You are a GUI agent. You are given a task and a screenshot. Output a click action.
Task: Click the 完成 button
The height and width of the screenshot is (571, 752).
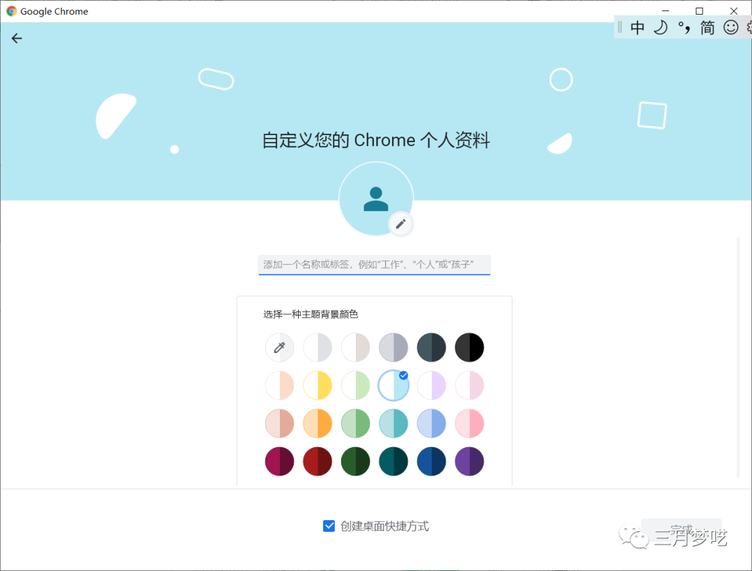[x=682, y=531]
